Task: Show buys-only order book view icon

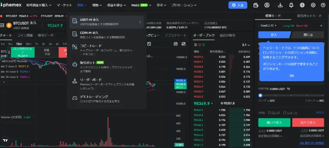Action: point(203,45)
